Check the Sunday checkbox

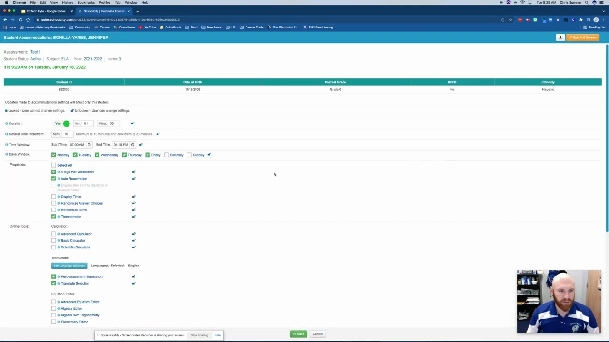coord(189,155)
